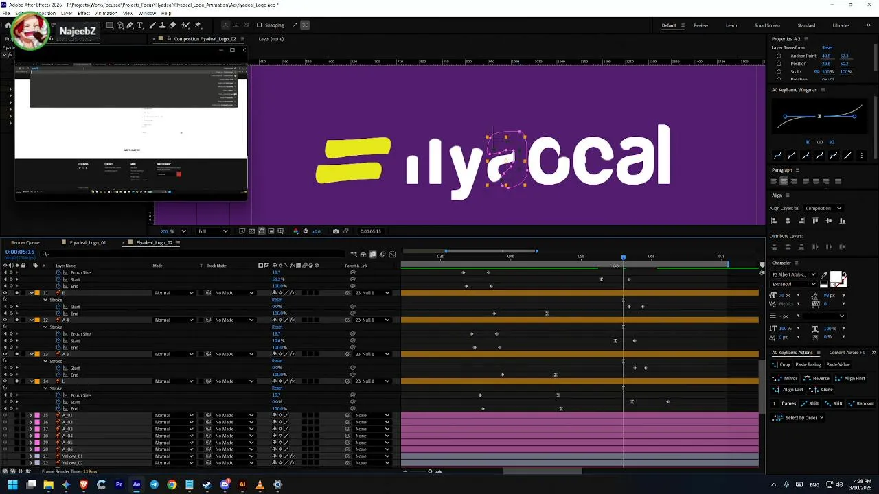Click Align Left icon in Align panel
This screenshot has width=879, height=494.
(x=774, y=220)
